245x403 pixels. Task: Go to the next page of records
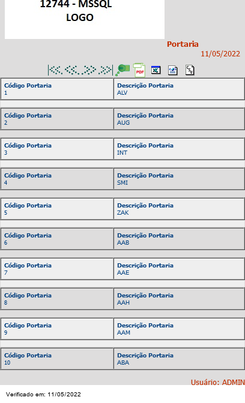(89, 70)
